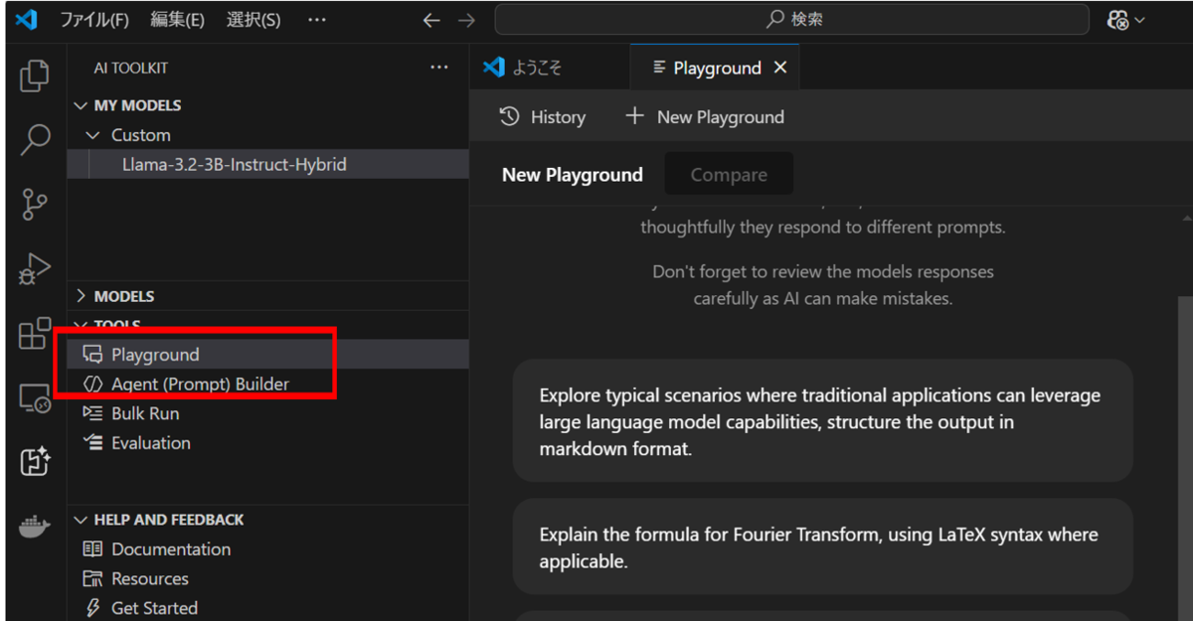Collapse the Custom models folder
The width and height of the screenshot is (1193, 621).
pos(93,135)
